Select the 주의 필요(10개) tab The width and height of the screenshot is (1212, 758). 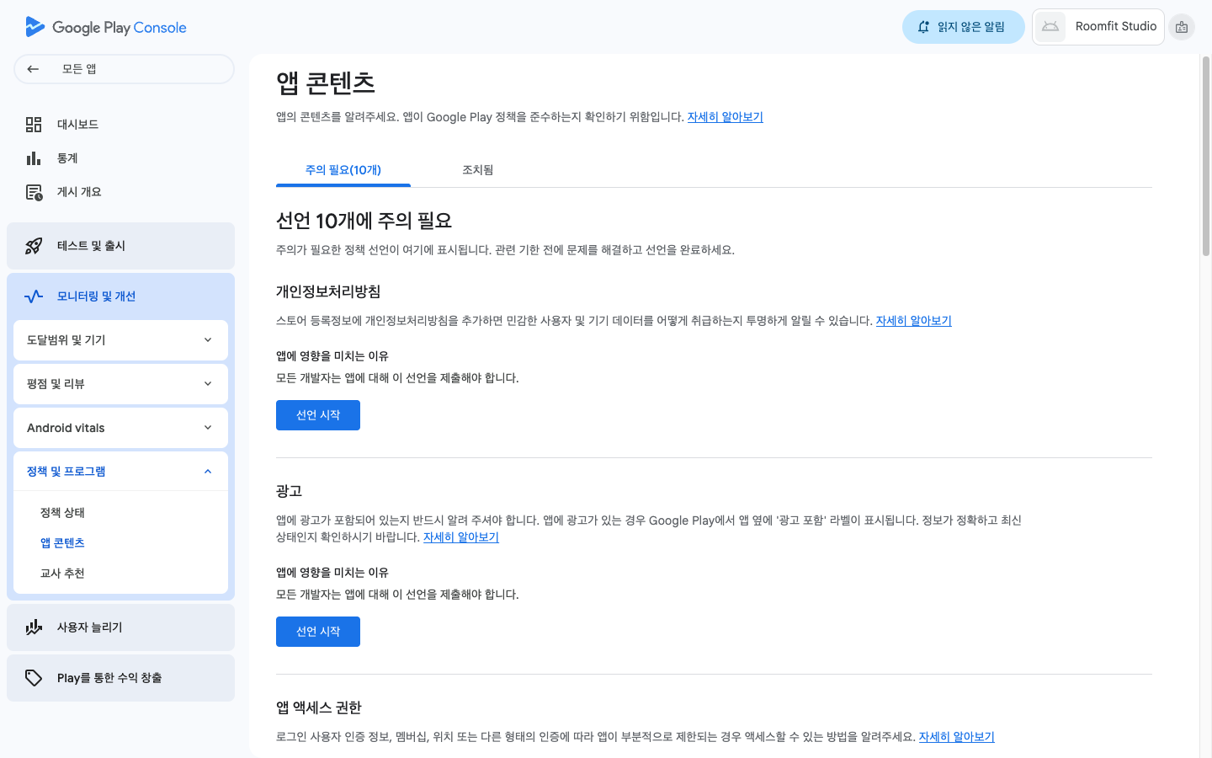(x=343, y=170)
